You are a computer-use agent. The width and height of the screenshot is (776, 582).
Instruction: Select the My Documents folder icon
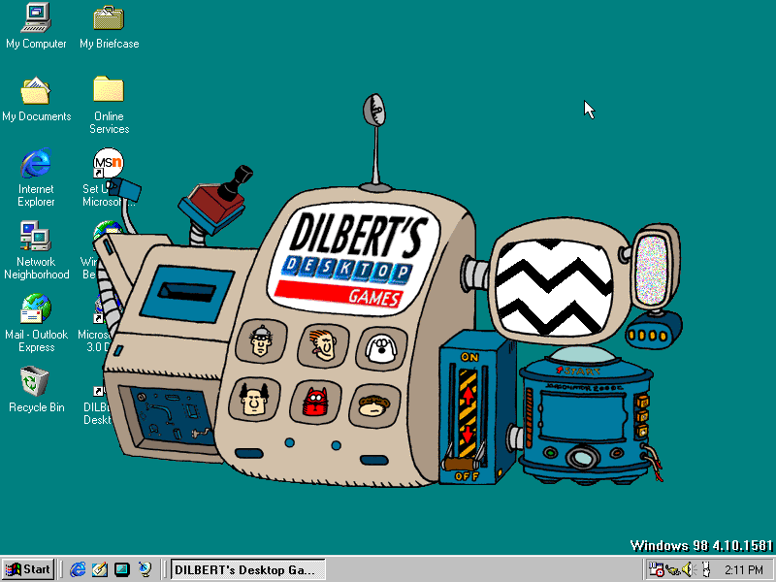point(36,99)
